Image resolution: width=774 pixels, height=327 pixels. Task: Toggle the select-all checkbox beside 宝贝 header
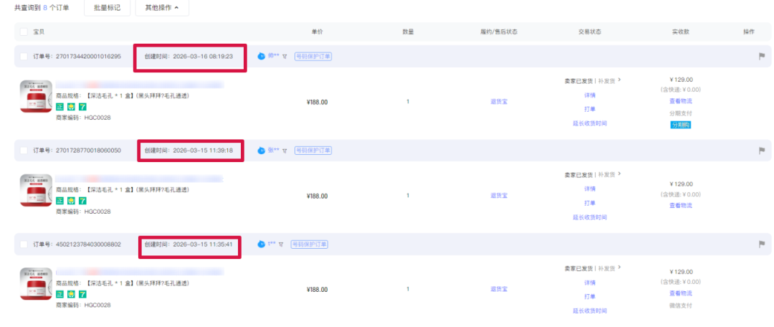point(24,32)
